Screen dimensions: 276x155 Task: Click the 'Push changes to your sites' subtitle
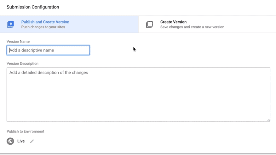[43, 27]
